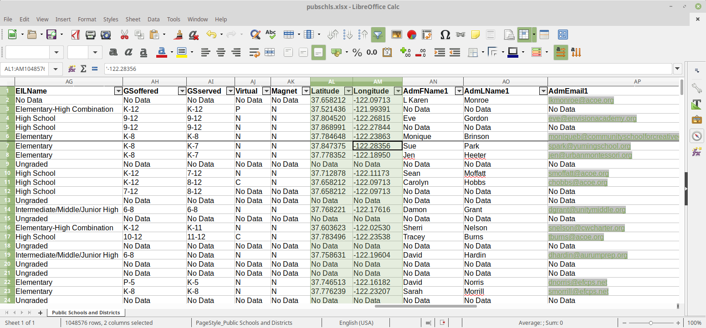
Task: Insert special character Omega icon
Action: click(445, 35)
